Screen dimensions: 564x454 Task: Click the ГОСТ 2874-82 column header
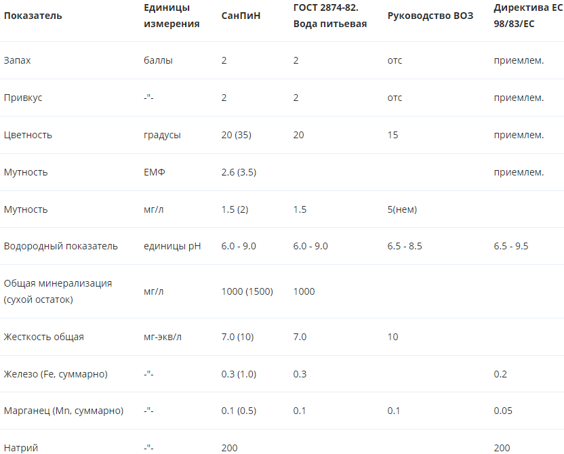pyautogui.click(x=330, y=16)
